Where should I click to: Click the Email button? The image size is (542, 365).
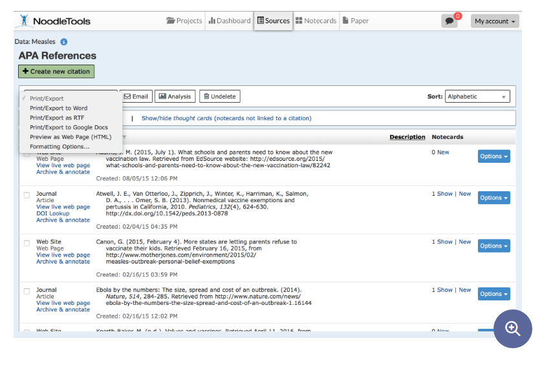point(136,96)
